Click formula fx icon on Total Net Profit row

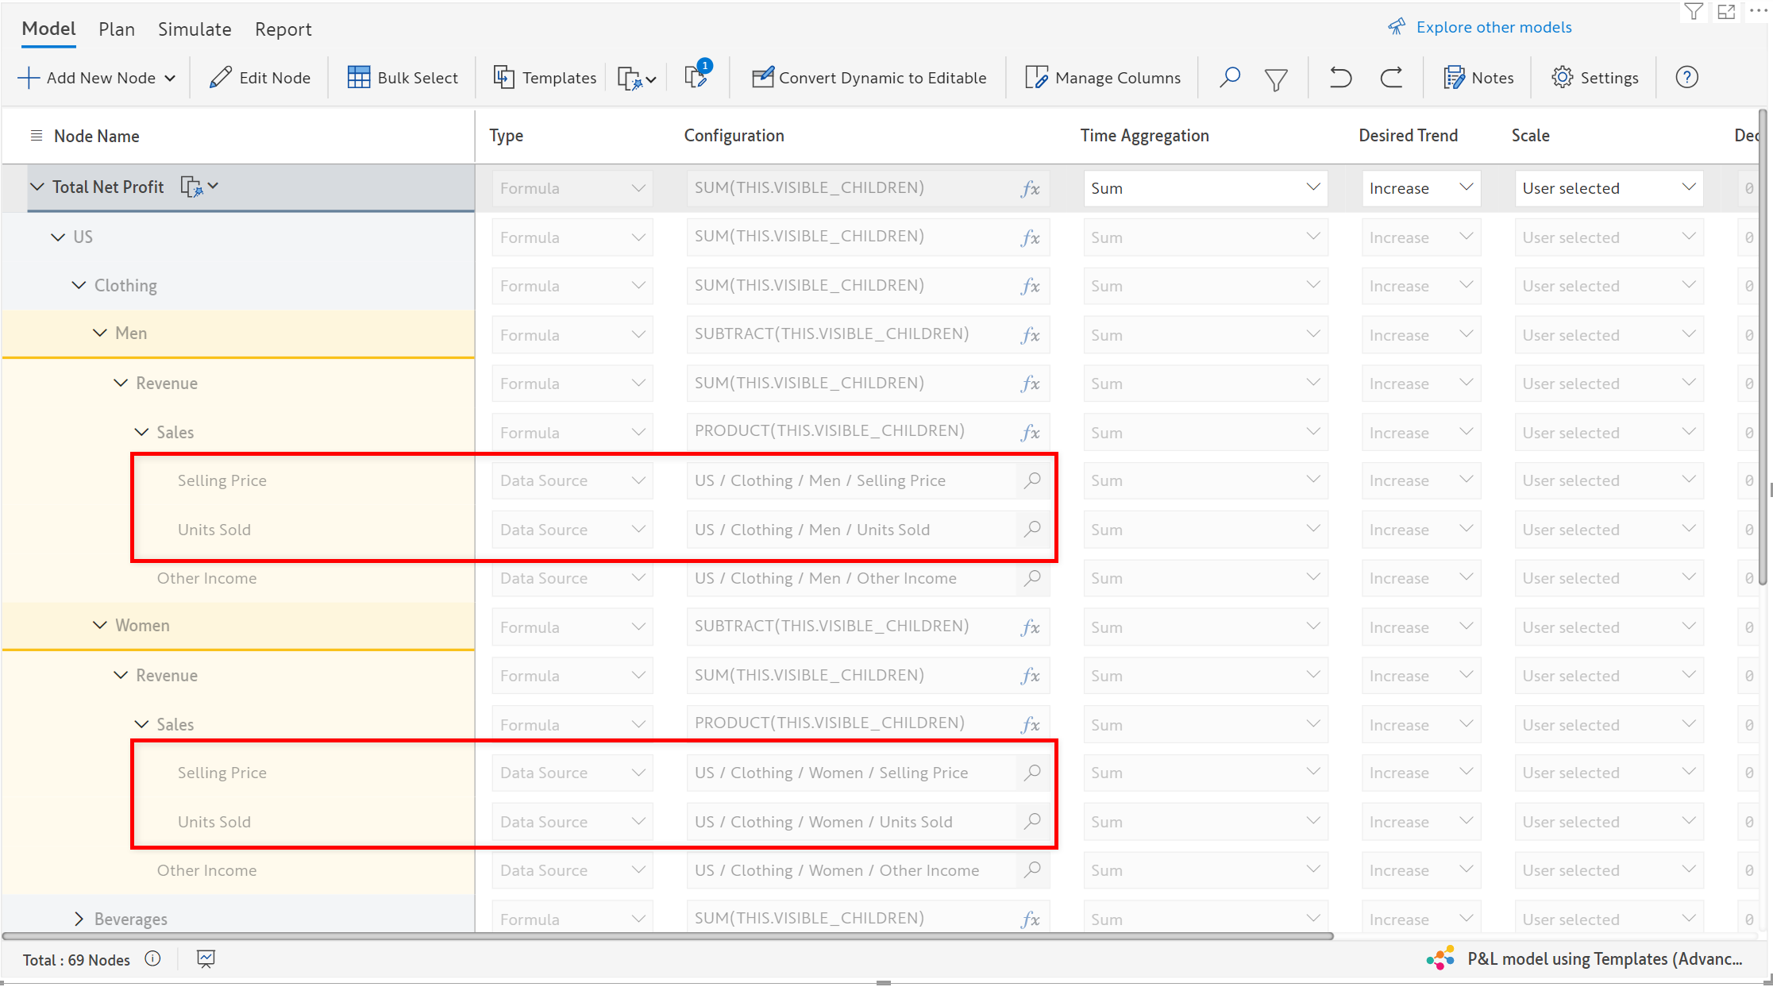click(x=1030, y=188)
